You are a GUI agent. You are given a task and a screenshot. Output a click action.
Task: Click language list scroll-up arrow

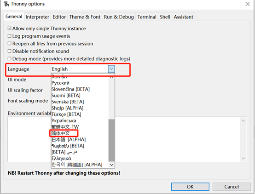(111, 77)
